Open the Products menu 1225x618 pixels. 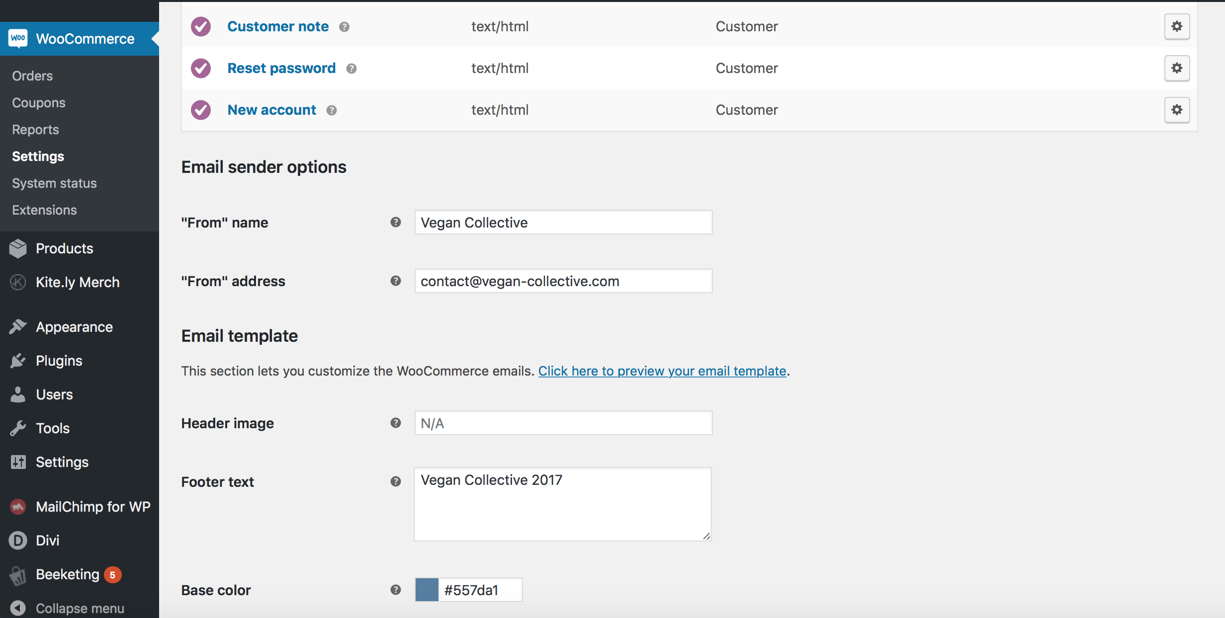tap(80, 248)
